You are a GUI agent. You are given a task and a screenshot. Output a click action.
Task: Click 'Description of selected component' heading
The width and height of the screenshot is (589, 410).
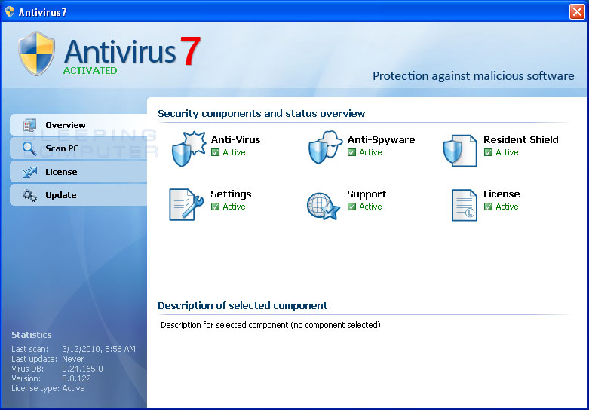[242, 306]
